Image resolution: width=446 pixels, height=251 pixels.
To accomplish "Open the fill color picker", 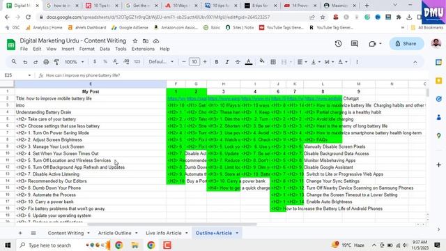I will (262, 61).
